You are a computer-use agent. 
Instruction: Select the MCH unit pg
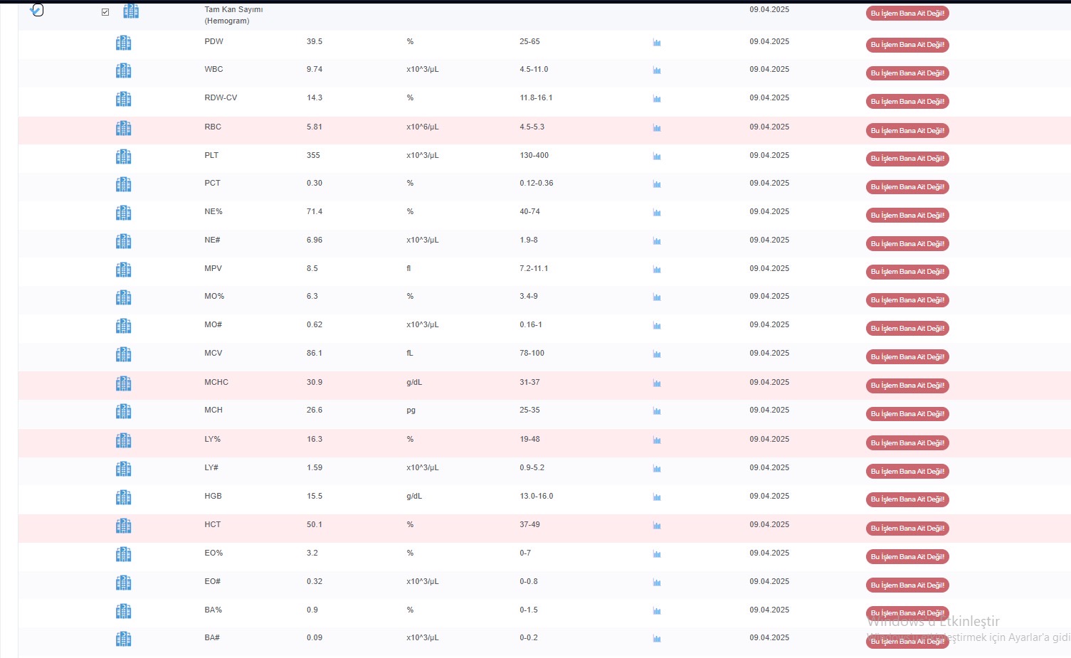pyautogui.click(x=411, y=410)
